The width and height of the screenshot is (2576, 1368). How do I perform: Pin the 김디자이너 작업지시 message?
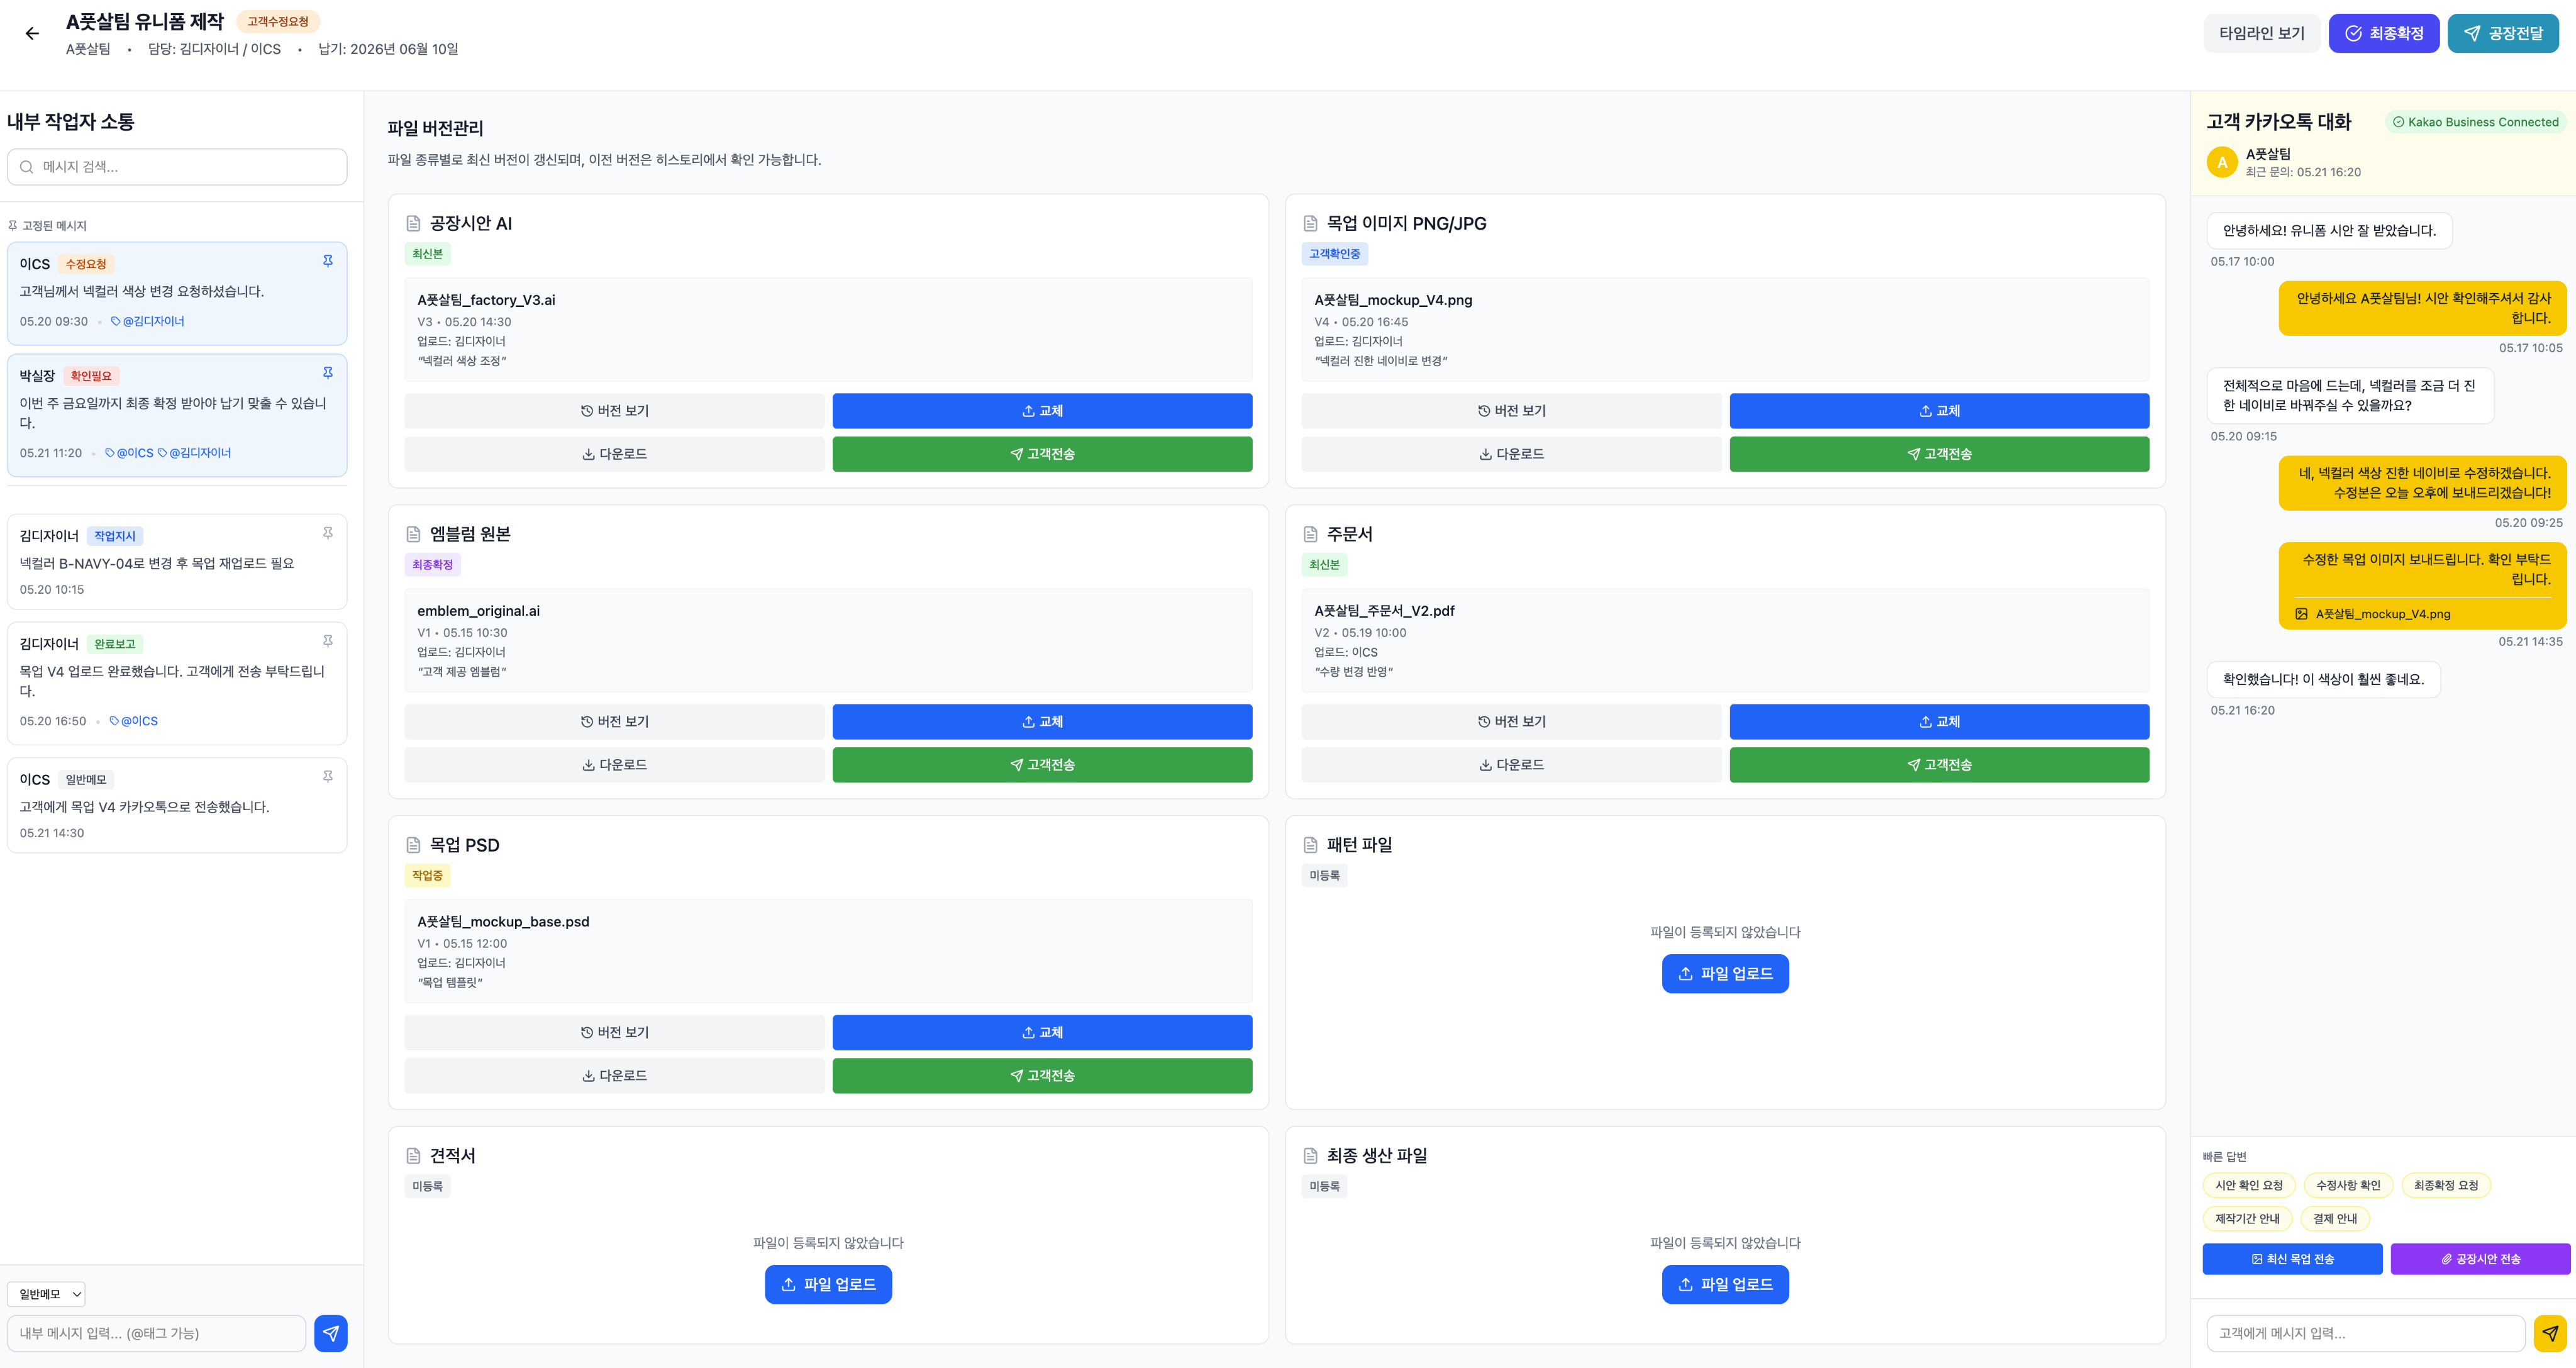coord(327,533)
